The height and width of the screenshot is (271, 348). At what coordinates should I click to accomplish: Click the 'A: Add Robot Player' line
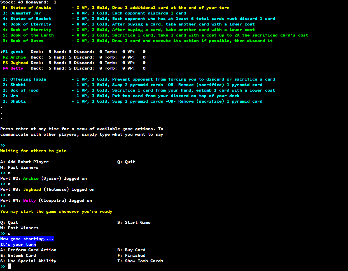(25, 162)
